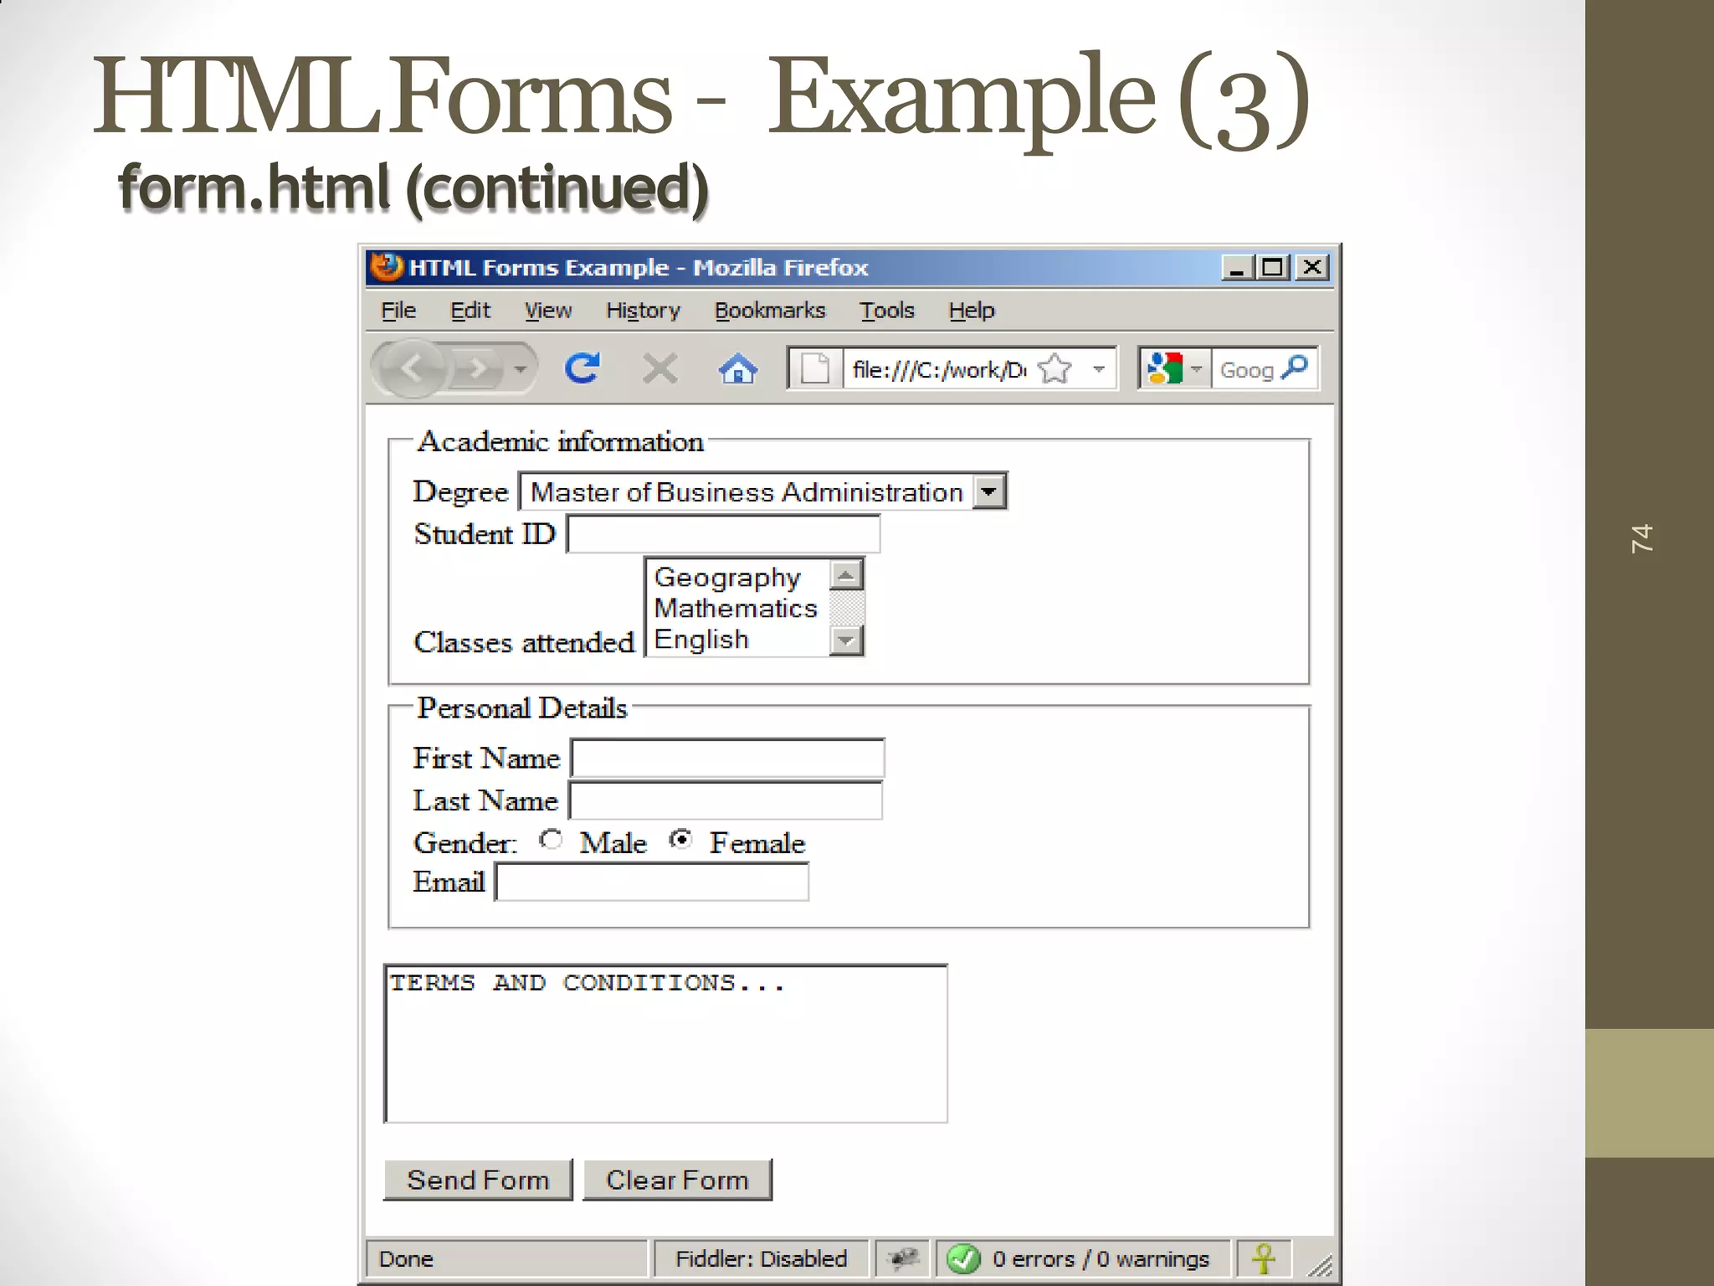This screenshot has height=1286, width=1714.
Task: Click the Google search input box
Action: click(x=1246, y=369)
